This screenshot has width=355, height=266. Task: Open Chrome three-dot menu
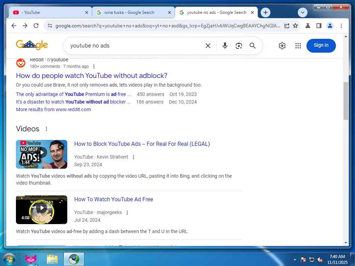[x=341, y=26]
